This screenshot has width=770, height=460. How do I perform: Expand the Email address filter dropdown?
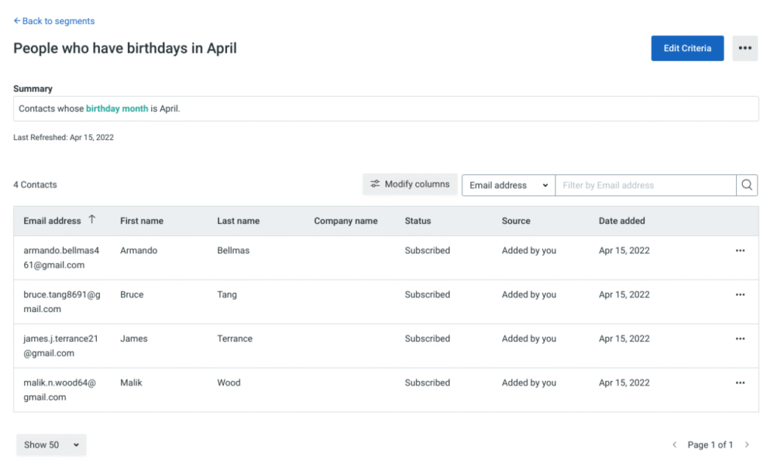508,185
